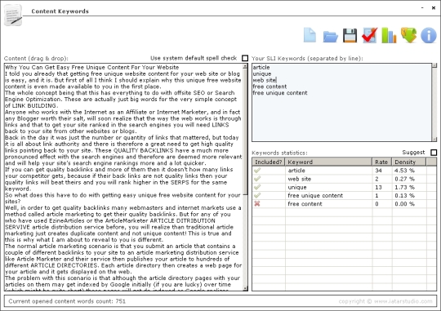The width and height of the screenshot is (441, 311).
Task: Open the bar chart statistics icon
Action: [x=389, y=35]
